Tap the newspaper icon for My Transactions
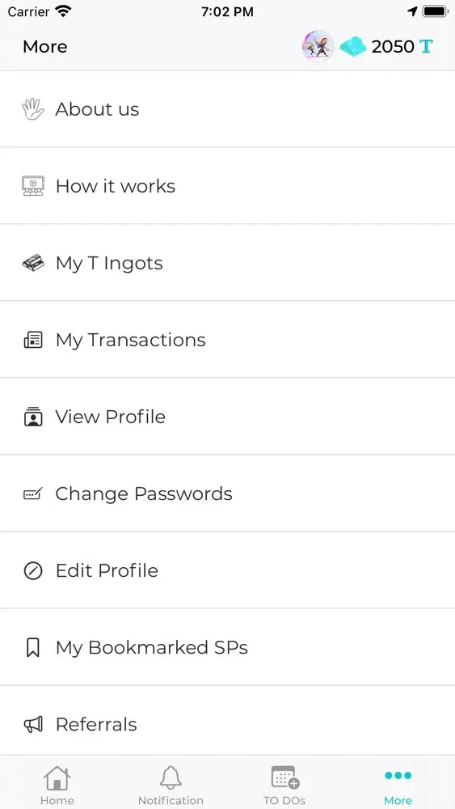The image size is (455, 809). point(33,340)
